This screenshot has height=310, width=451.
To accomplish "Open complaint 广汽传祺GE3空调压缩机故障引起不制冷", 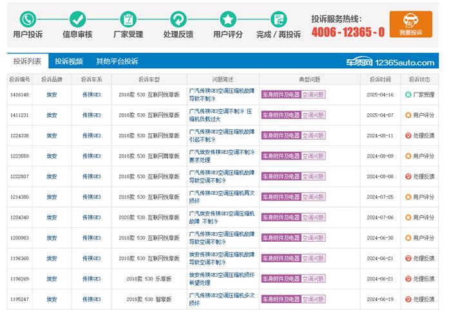I will 222,136.
